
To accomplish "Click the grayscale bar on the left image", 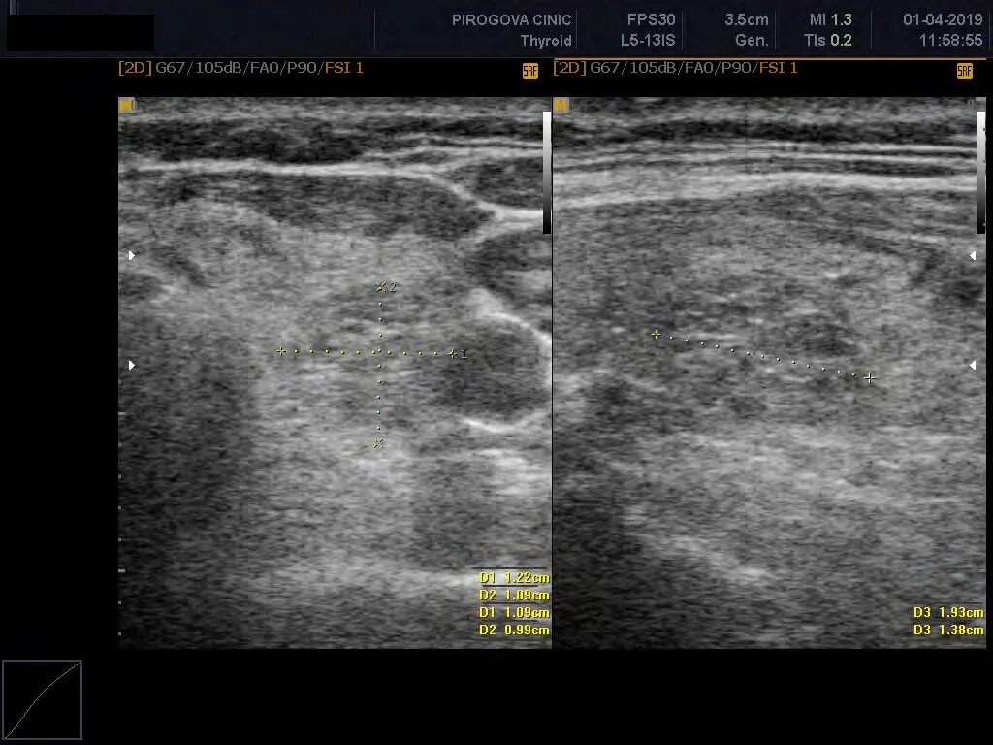I will coord(547,173).
